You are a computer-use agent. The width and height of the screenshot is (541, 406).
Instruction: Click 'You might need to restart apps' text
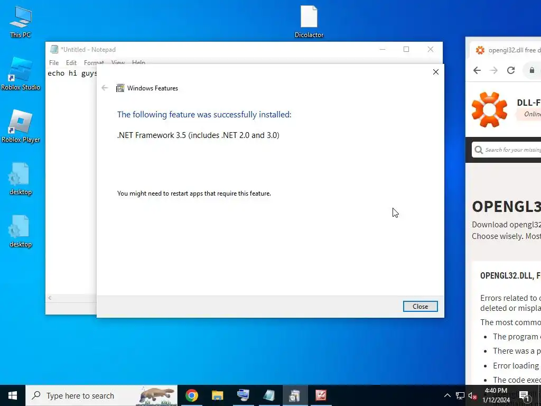click(194, 193)
